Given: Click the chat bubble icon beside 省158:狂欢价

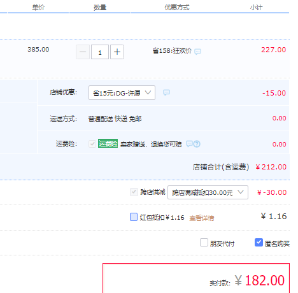Looking at the screenshot, I should (197, 52).
